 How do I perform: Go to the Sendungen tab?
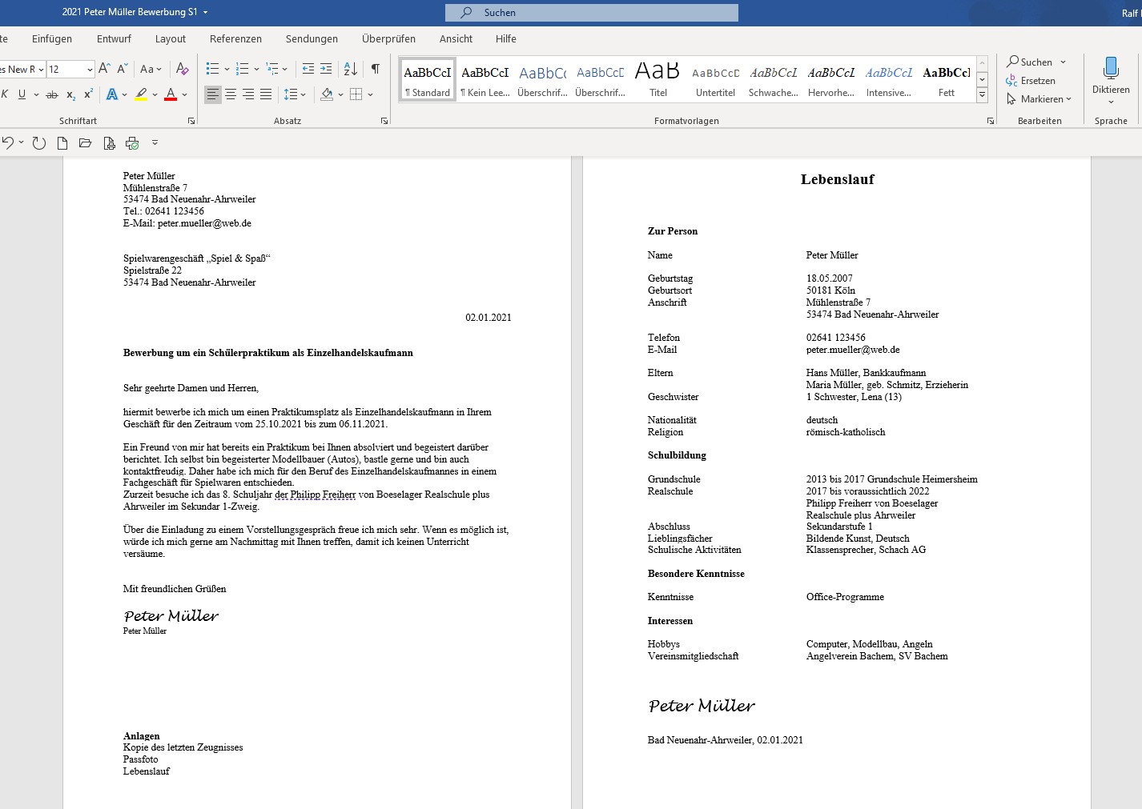tap(312, 38)
